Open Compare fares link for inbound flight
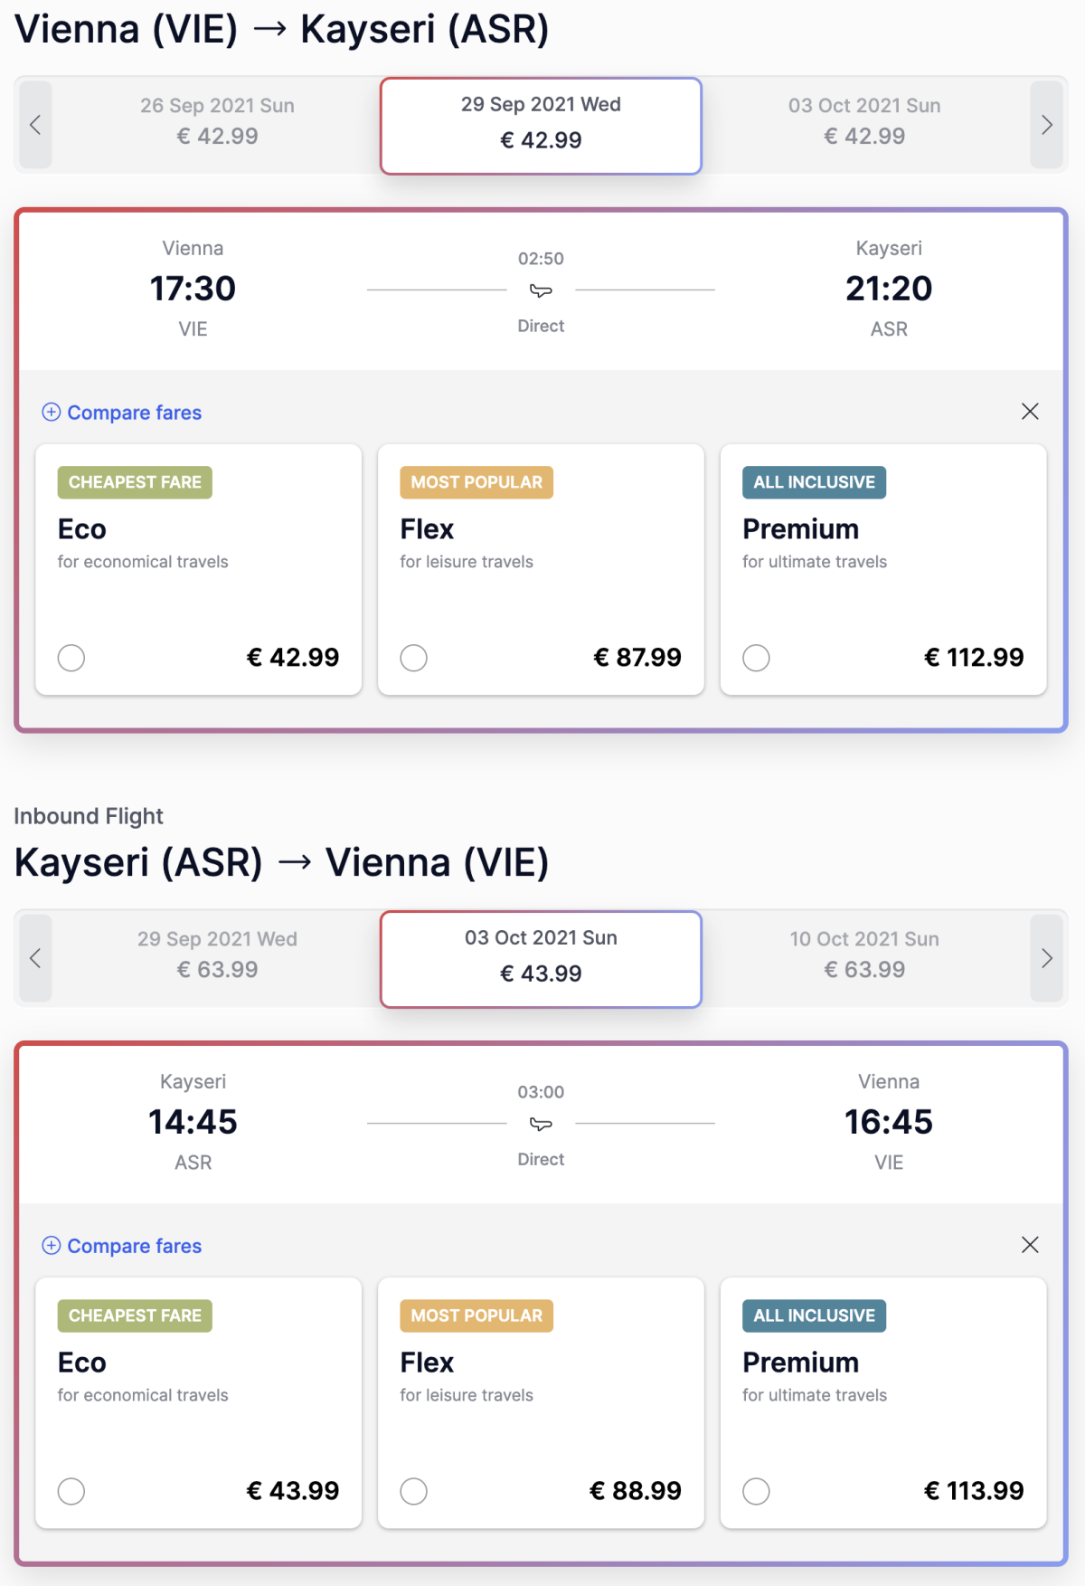 point(135,1246)
